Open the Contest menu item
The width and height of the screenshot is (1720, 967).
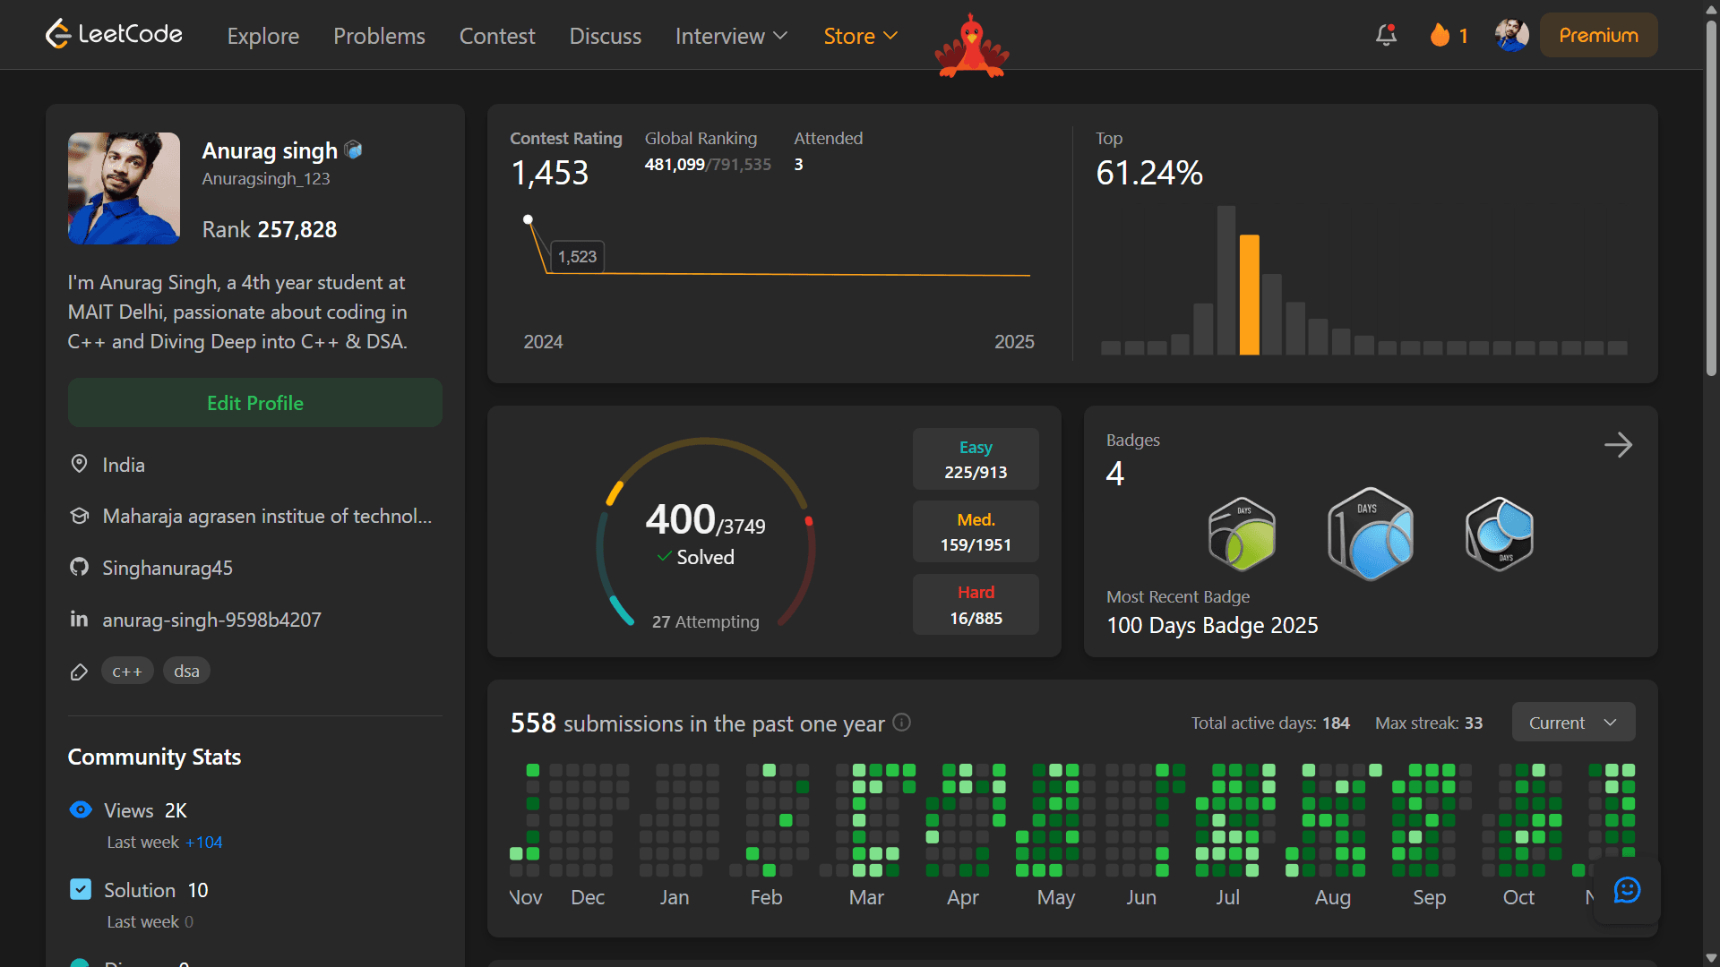pos(497,36)
